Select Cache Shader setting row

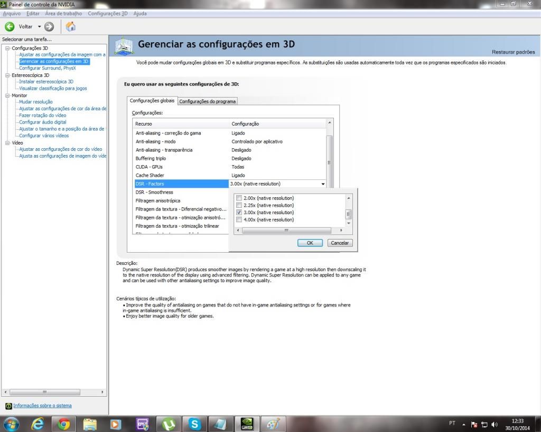(x=230, y=175)
